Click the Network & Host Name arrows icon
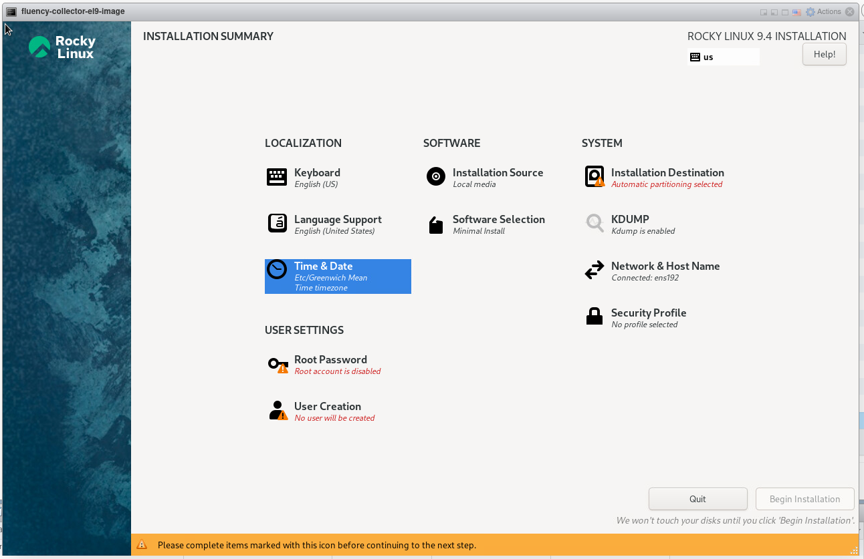The height and width of the screenshot is (559, 864). click(595, 270)
